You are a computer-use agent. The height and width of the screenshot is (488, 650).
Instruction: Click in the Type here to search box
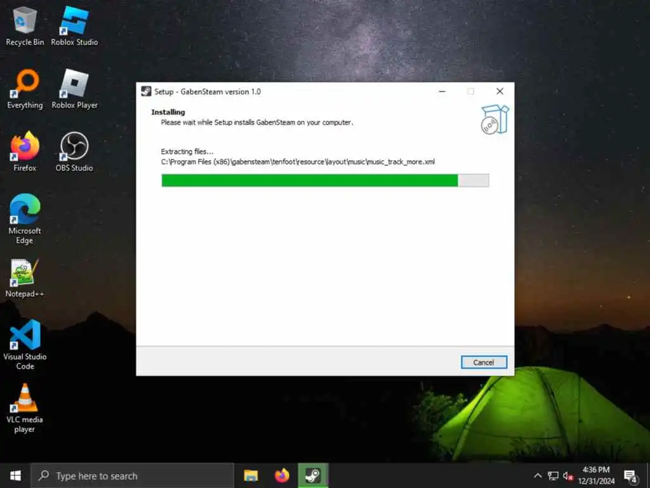(133, 475)
